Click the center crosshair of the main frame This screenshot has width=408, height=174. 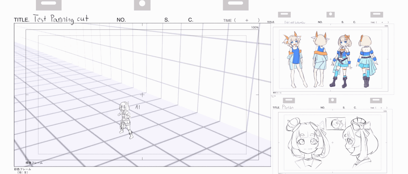pos(142,95)
